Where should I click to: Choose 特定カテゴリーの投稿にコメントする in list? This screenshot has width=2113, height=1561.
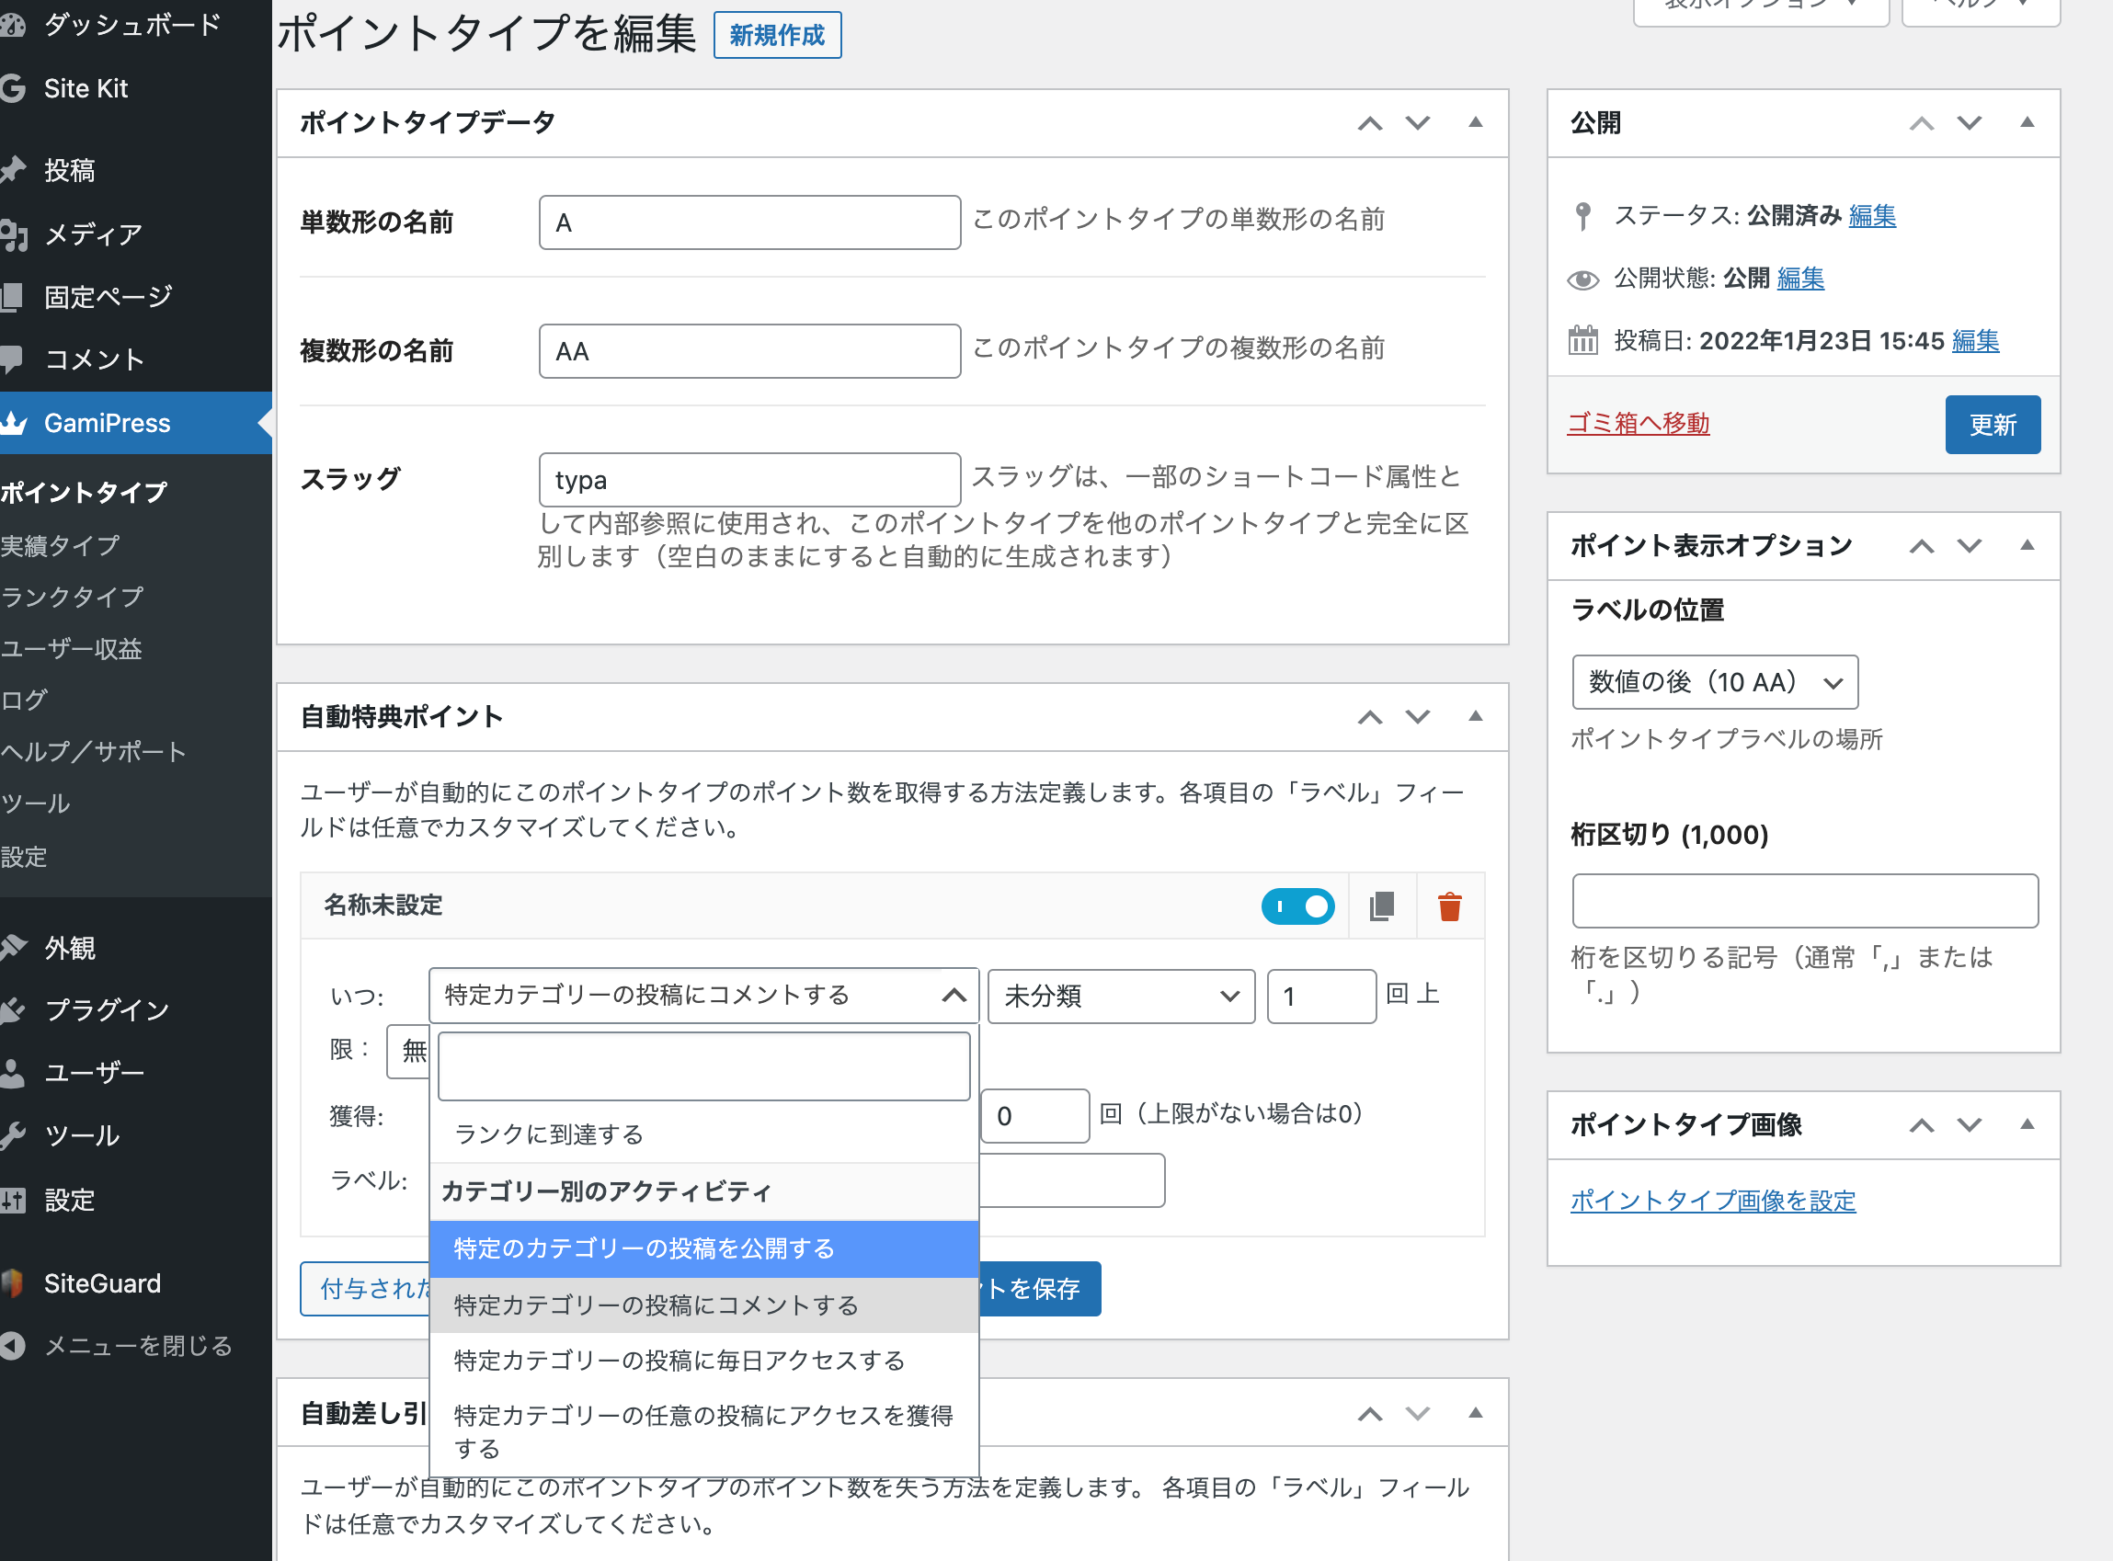point(704,1305)
